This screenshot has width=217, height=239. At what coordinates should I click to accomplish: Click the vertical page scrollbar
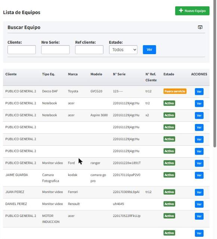pyautogui.click(x=215, y=73)
